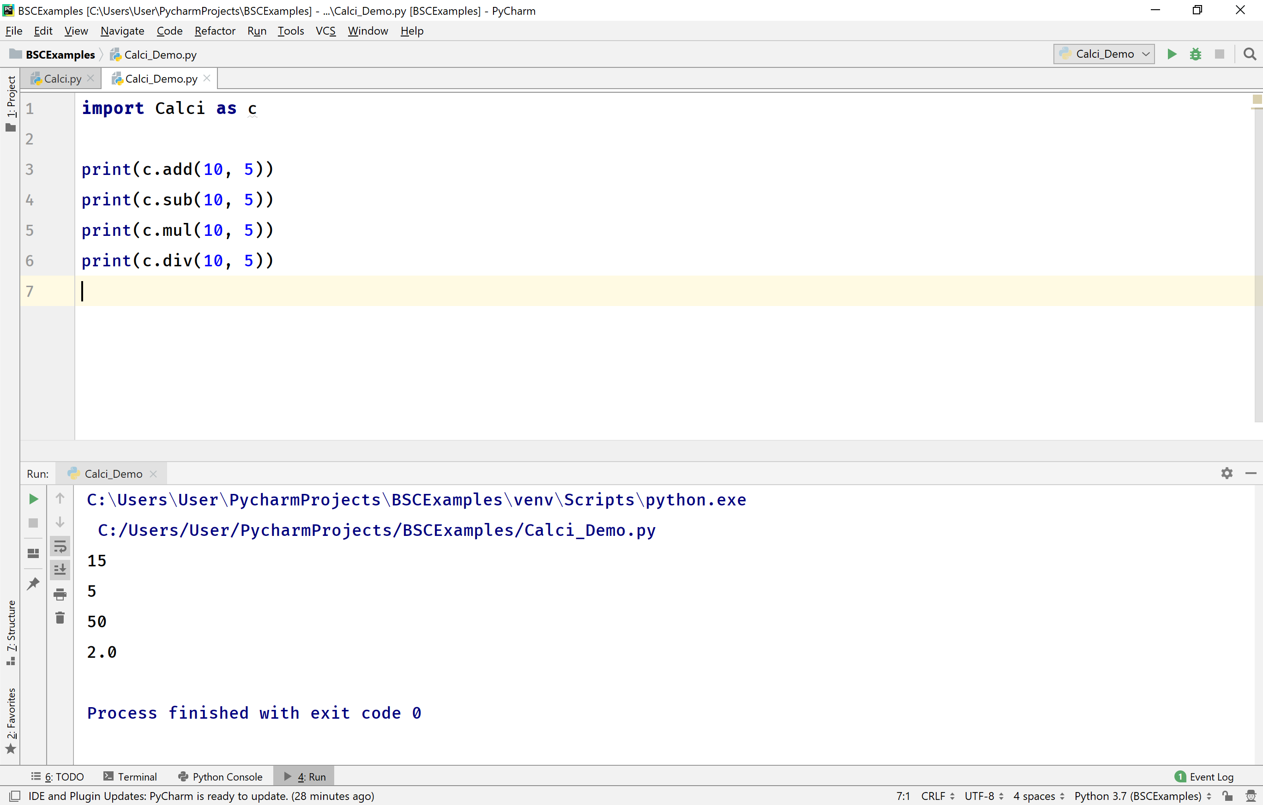Open the Run menu
Screen dimensions: 1263x805
coord(257,31)
